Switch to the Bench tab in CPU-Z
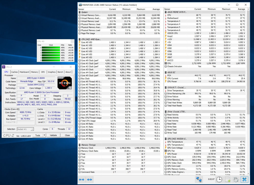254x185 pixels. coord(60,72)
